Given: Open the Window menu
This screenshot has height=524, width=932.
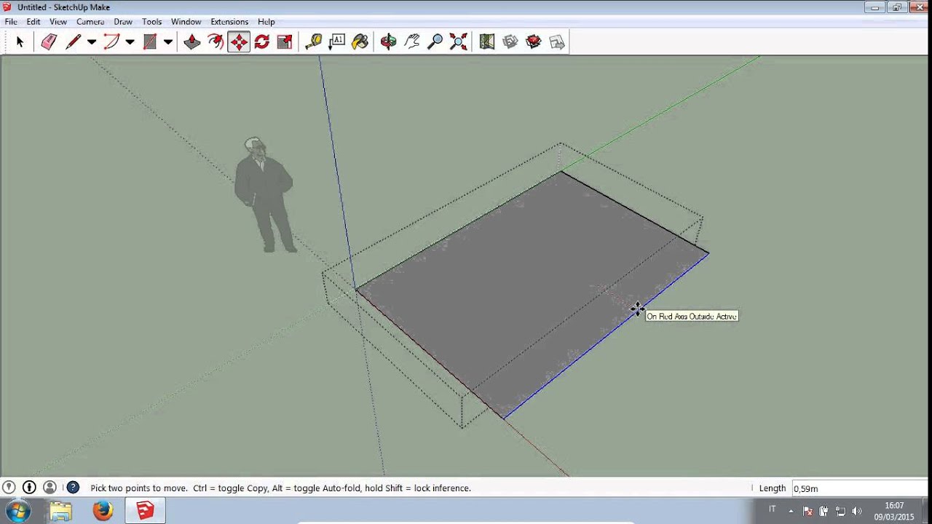Looking at the screenshot, I should (186, 22).
